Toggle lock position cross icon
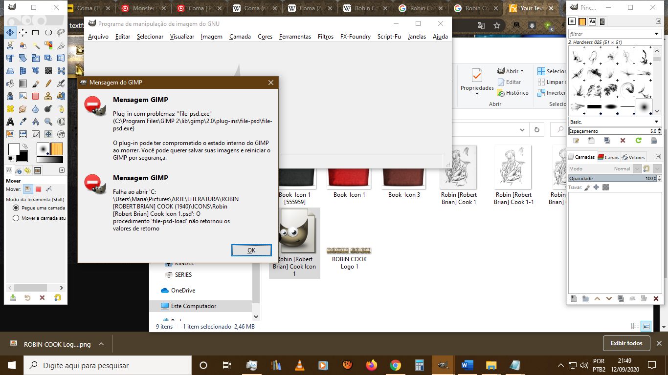This screenshot has width=668, height=375. tap(596, 187)
